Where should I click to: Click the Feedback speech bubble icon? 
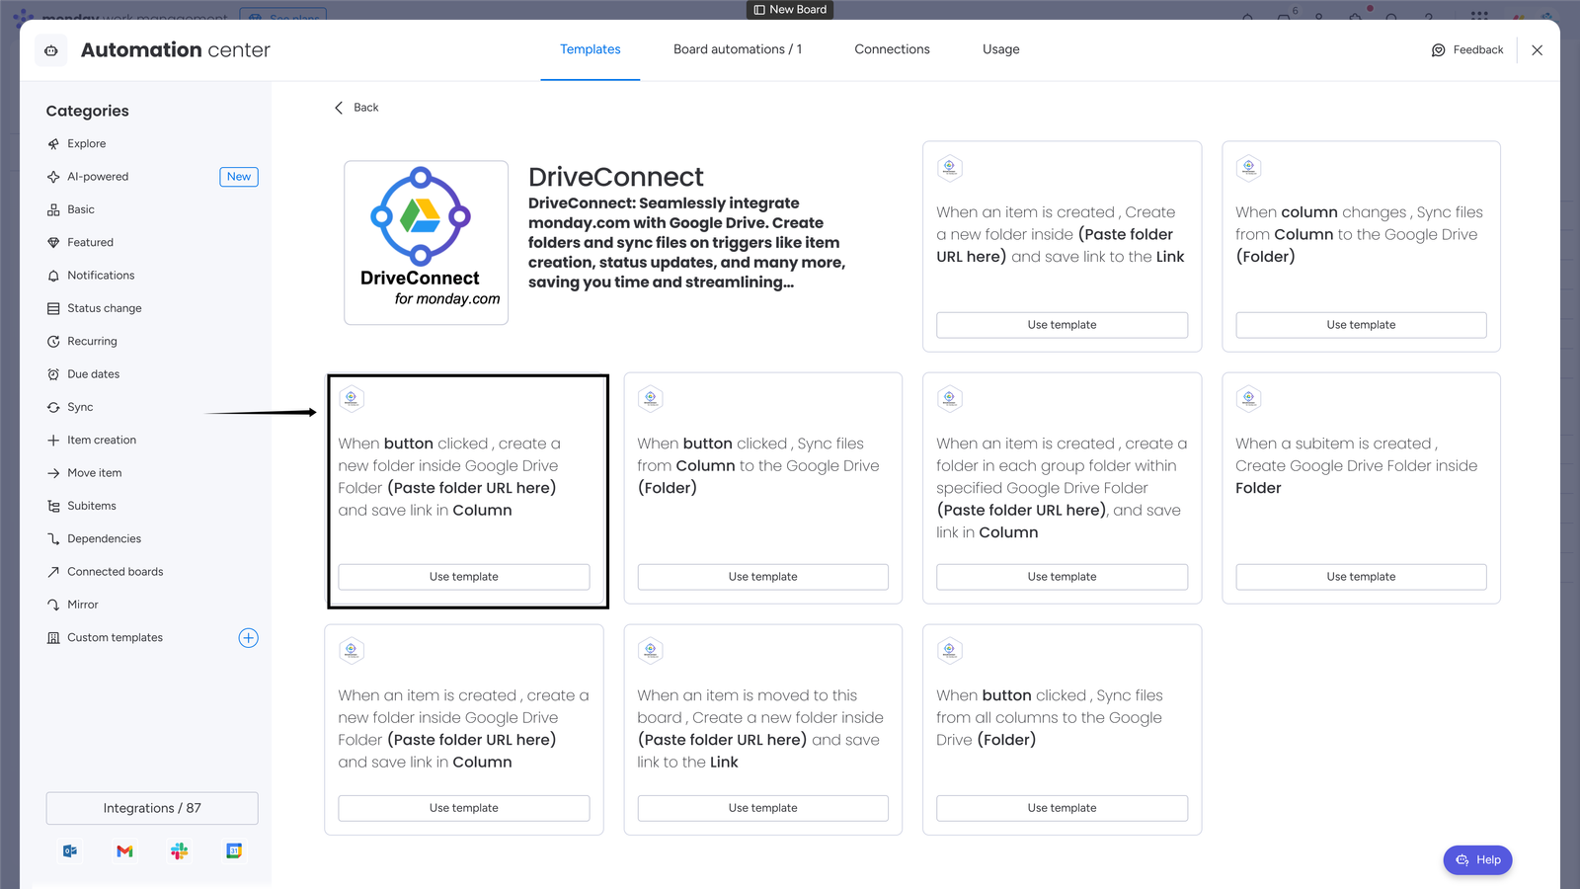1439,50
